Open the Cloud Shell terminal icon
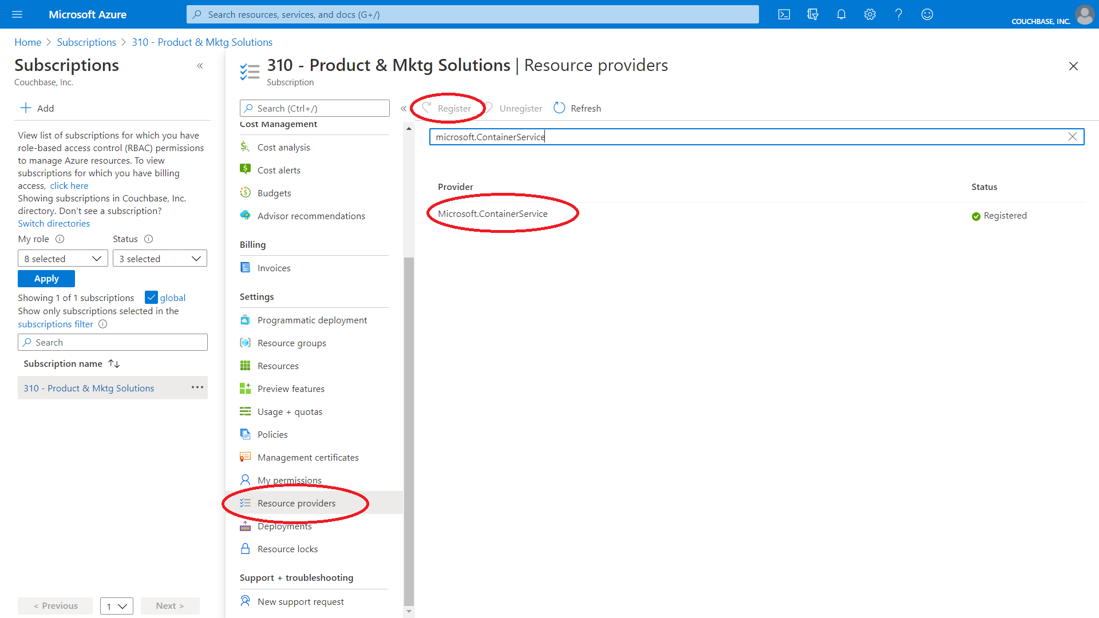This screenshot has width=1099, height=618. click(784, 14)
